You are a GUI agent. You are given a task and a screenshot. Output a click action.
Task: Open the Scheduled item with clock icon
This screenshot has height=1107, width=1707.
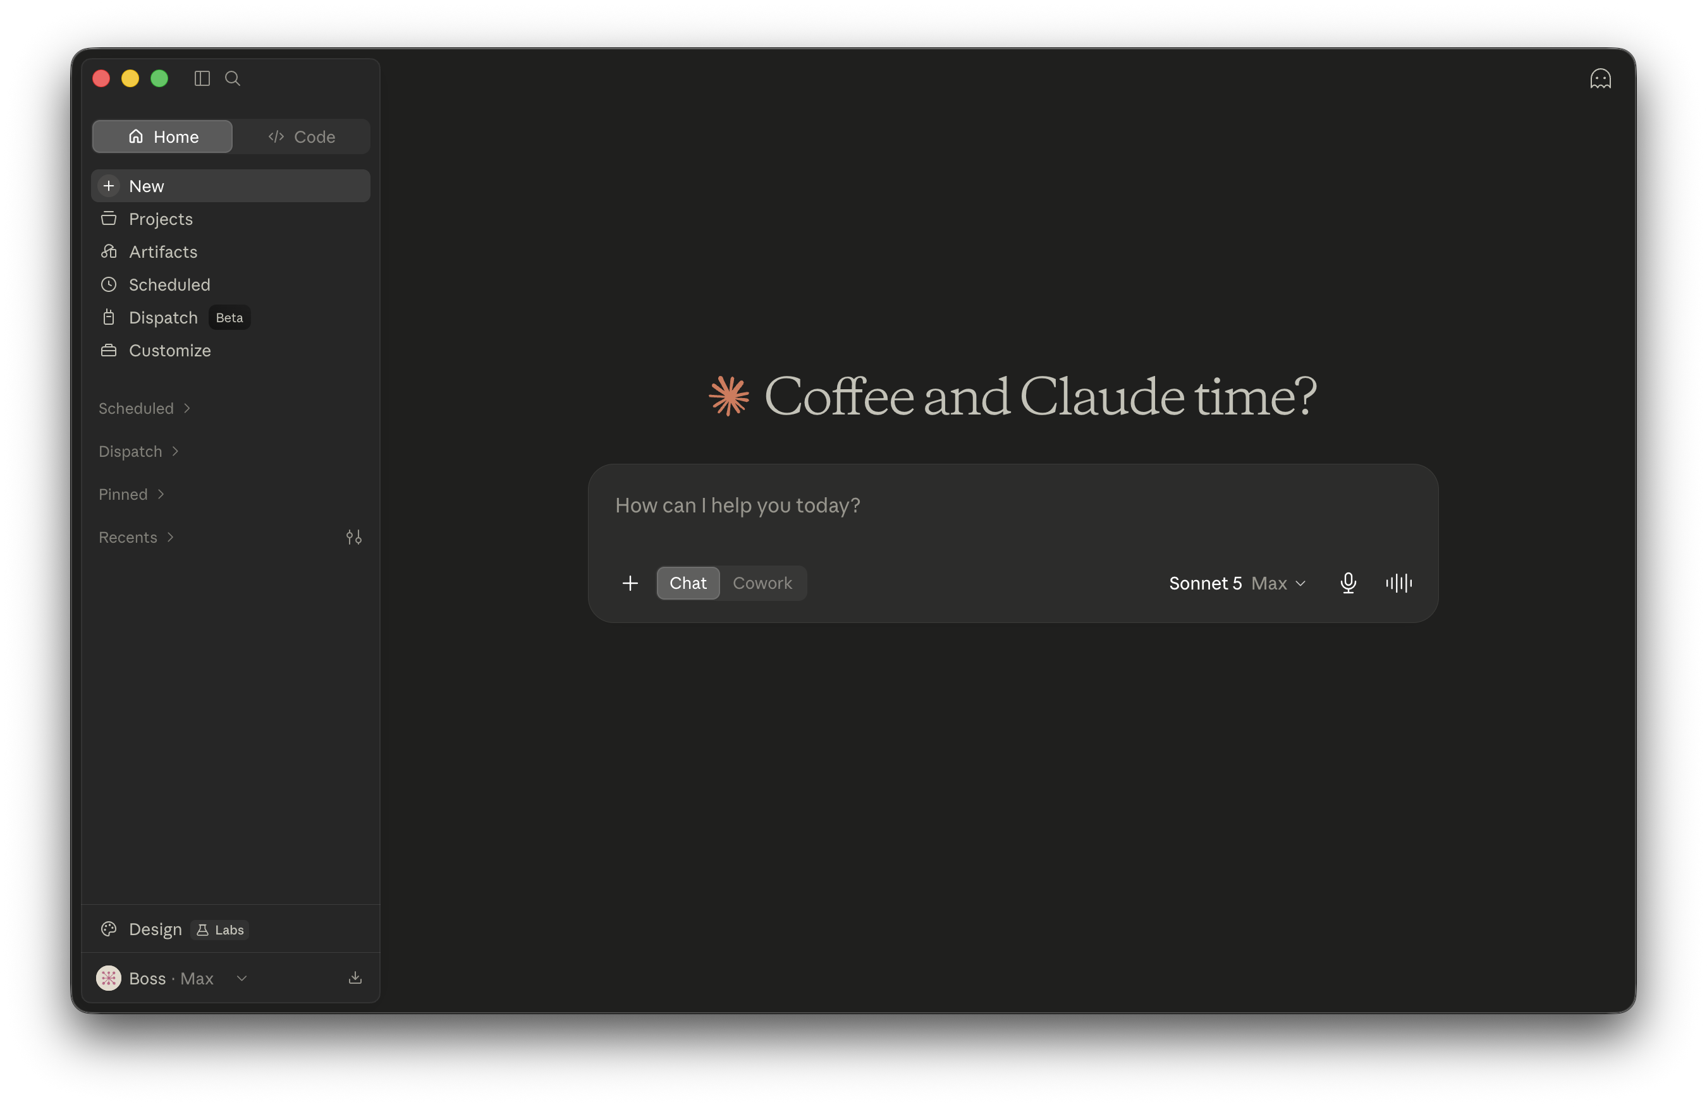(x=230, y=284)
